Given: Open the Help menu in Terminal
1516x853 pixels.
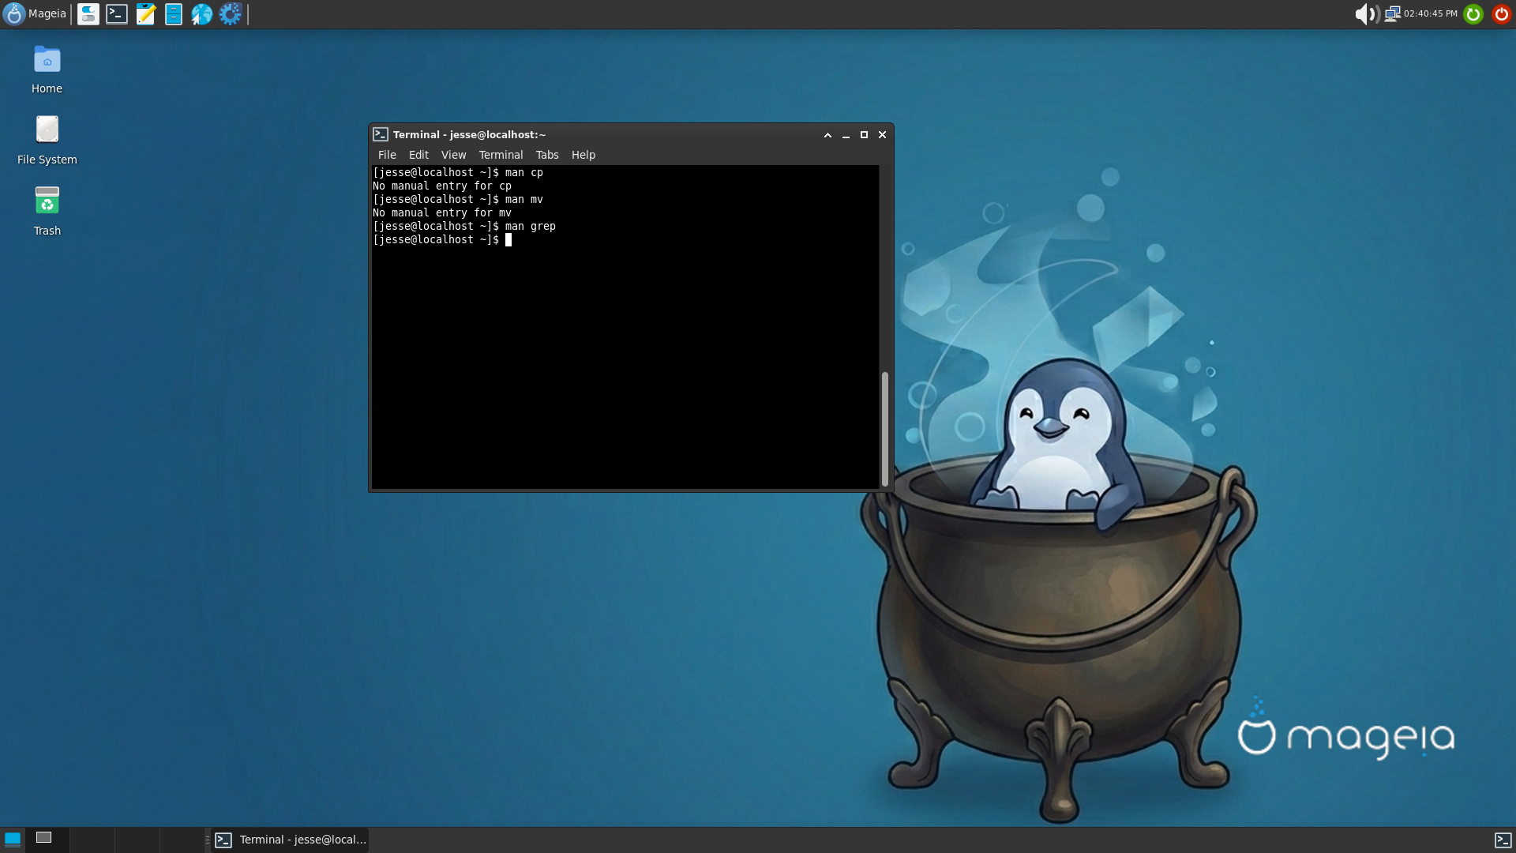Looking at the screenshot, I should coord(583,155).
